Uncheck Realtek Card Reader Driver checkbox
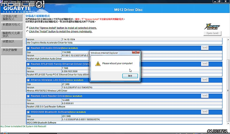230x134 pixels. [28, 96]
